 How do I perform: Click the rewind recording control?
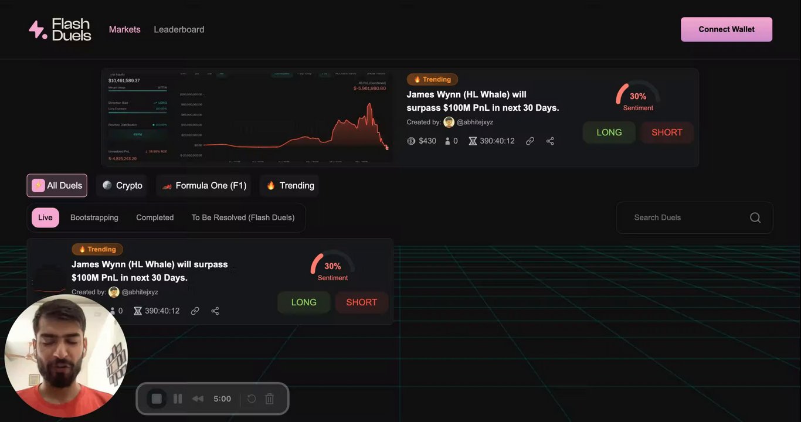(x=198, y=399)
